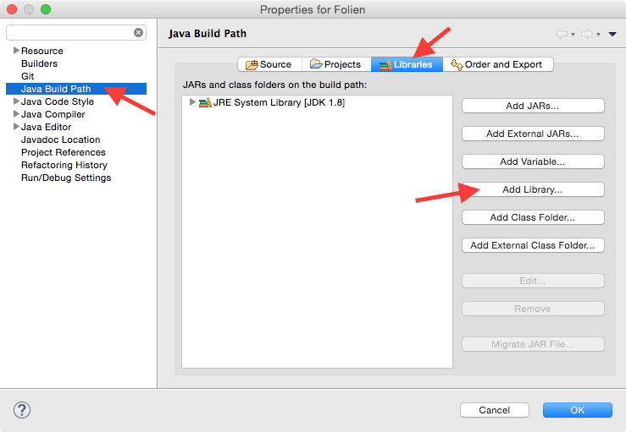Click the forward navigation arrow icon
Image resolution: width=626 pixels, height=432 pixels.
586,34
